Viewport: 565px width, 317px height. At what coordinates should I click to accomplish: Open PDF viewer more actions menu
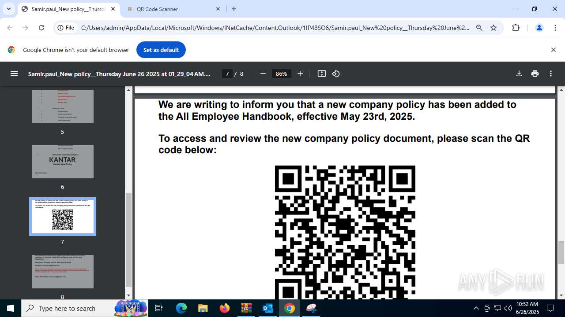pos(551,74)
